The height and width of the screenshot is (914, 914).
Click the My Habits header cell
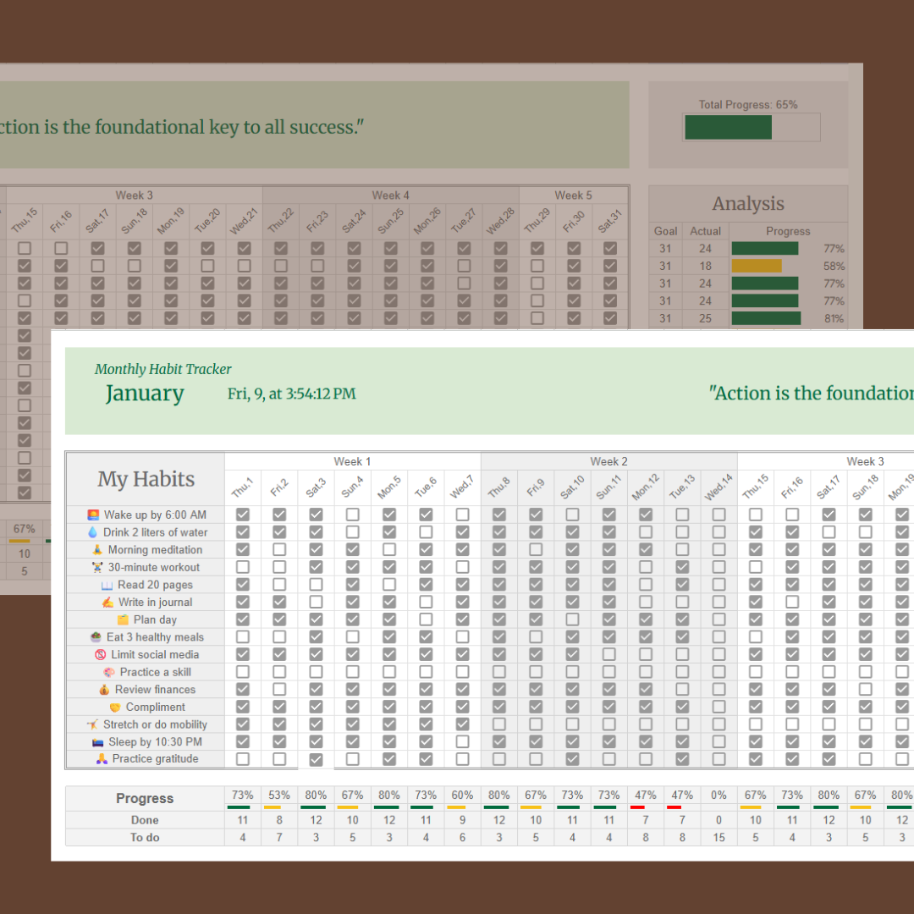pos(146,479)
